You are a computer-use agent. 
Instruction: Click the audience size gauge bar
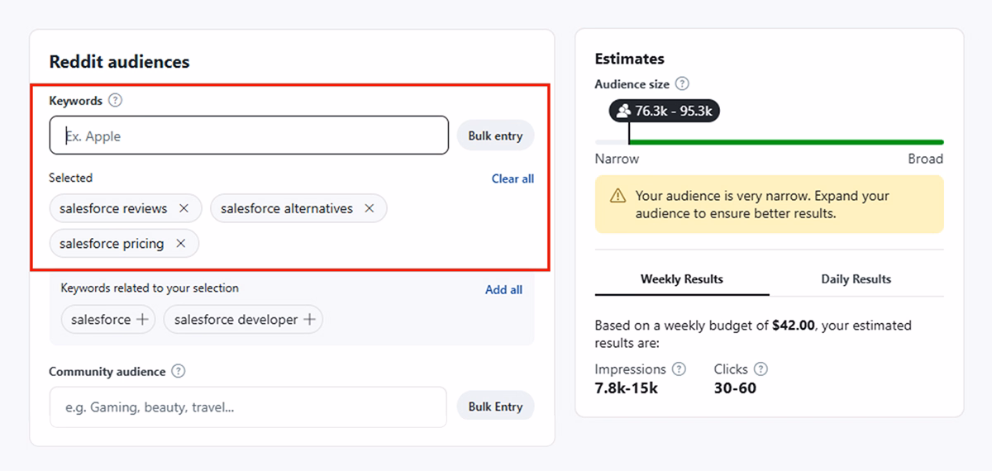(769, 142)
